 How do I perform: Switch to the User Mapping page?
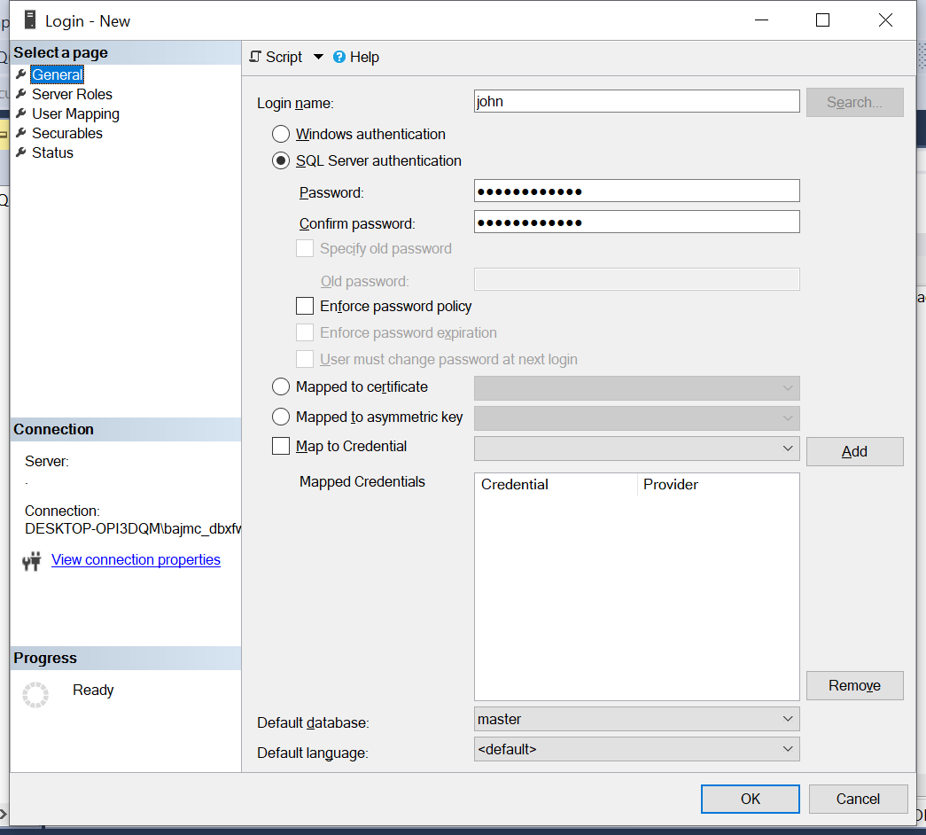coord(75,113)
